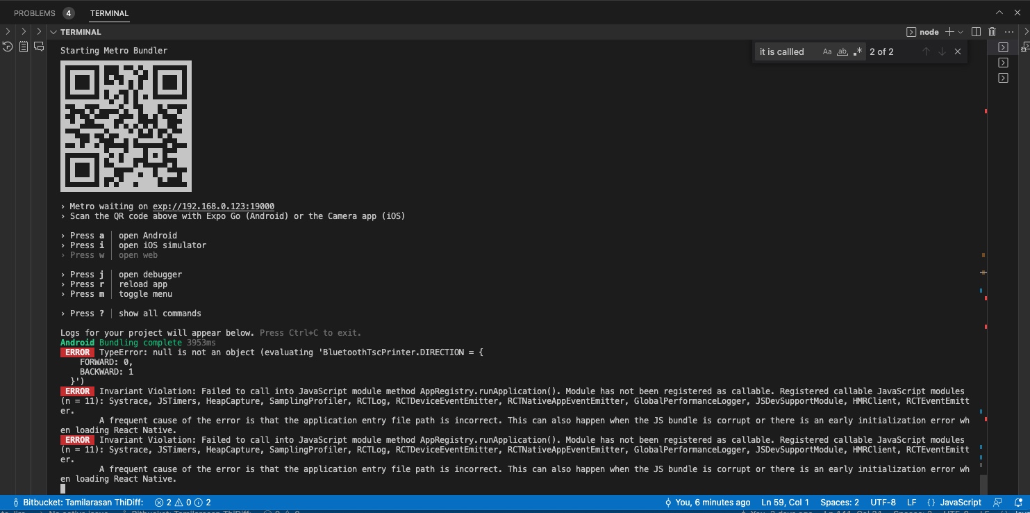The image size is (1030, 513).
Task: Toggle Match Whole Word in find
Action: 842,51
